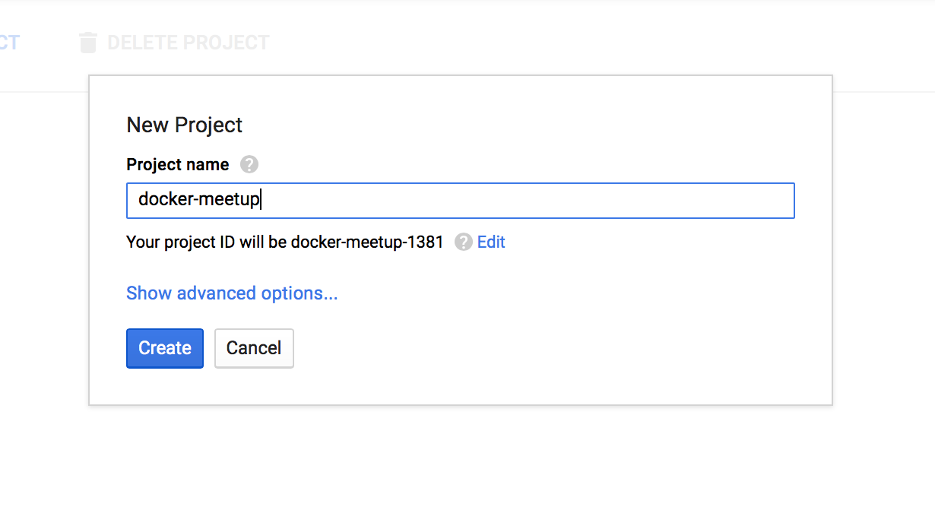Click the help icon next to Project name label

(x=250, y=164)
